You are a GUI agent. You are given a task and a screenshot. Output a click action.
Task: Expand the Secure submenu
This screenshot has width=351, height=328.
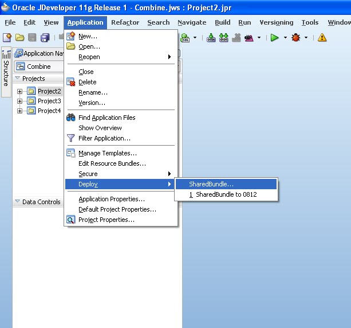[x=120, y=174]
